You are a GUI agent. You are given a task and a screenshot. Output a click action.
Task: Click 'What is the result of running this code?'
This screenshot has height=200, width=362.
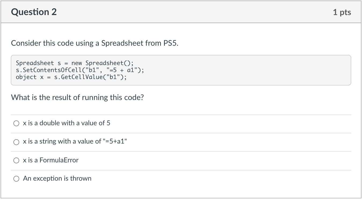click(x=77, y=97)
